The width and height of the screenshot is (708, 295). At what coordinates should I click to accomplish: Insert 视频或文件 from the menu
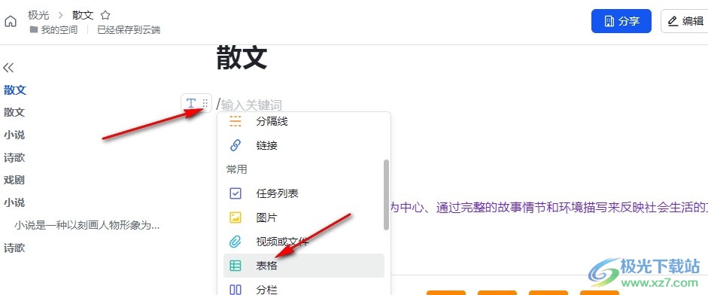pos(304,242)
